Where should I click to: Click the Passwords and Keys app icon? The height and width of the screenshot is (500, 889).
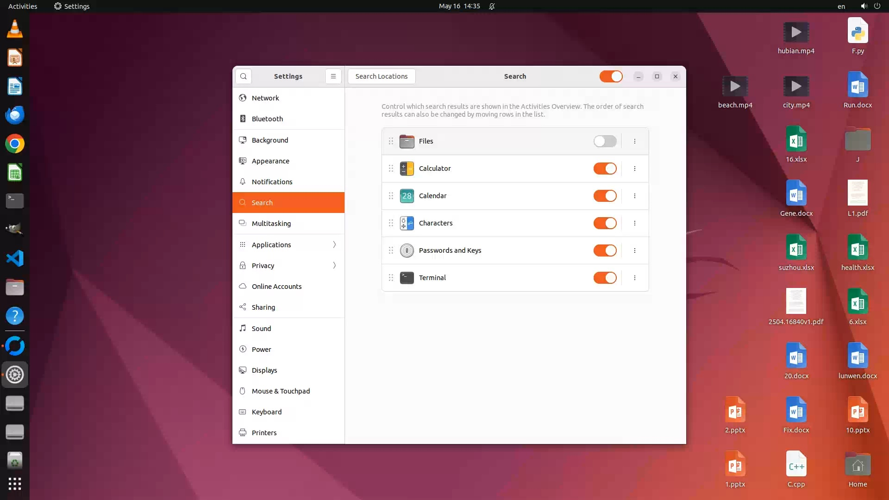click(x=407, y=250)
